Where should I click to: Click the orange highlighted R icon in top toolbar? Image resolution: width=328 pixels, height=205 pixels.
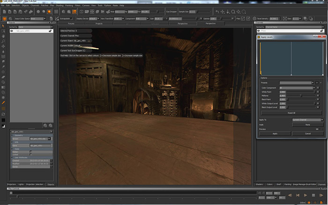(74, 12)
